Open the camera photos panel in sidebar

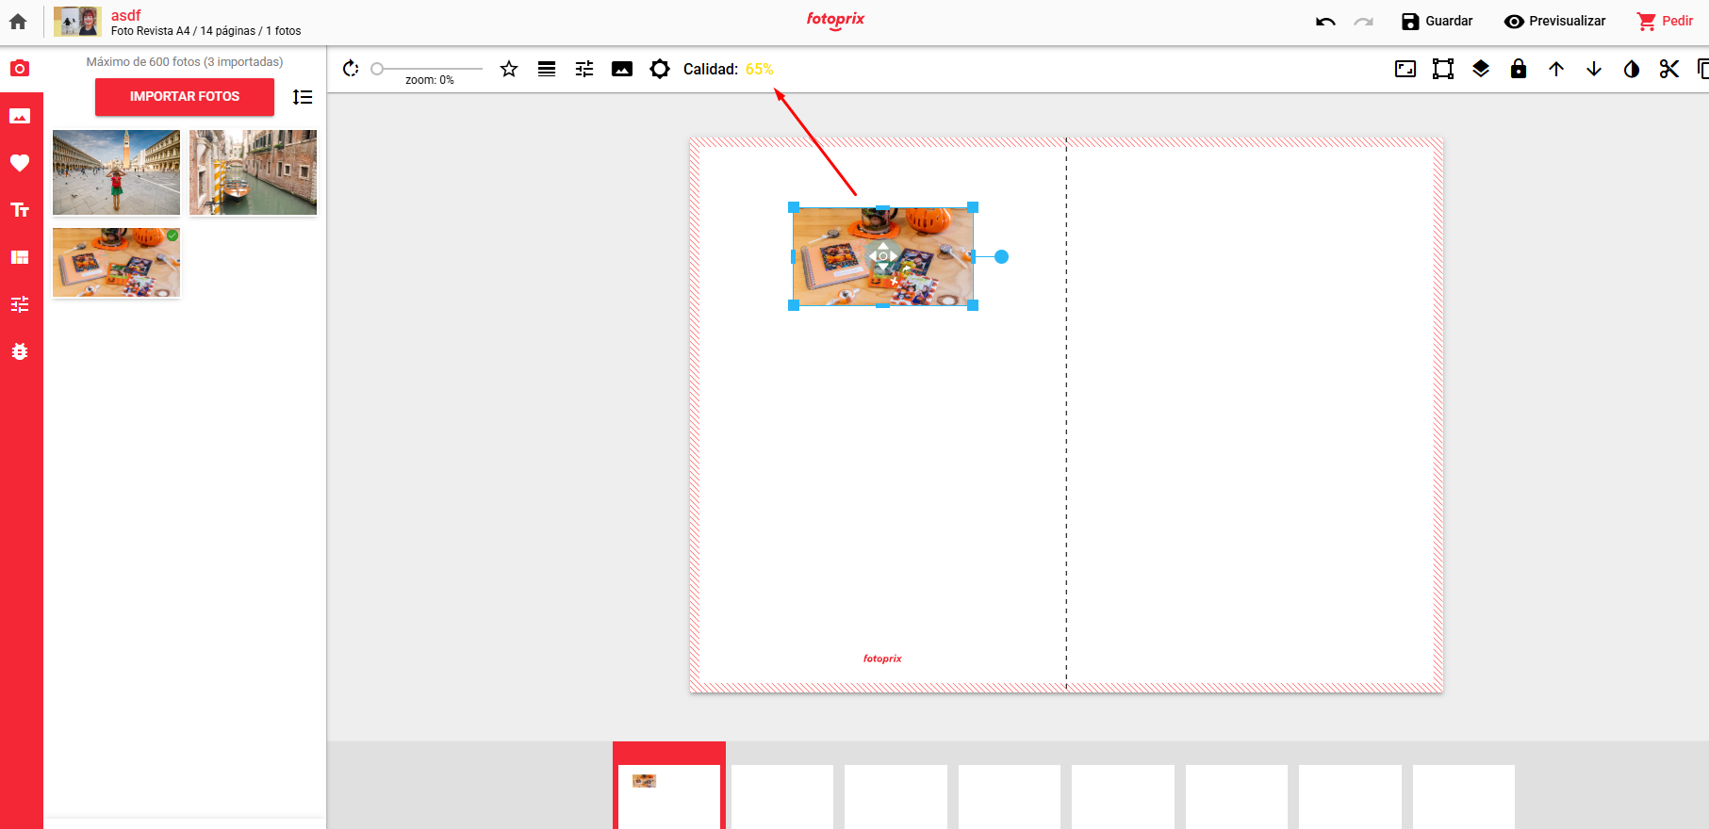[x=20, y=69]
